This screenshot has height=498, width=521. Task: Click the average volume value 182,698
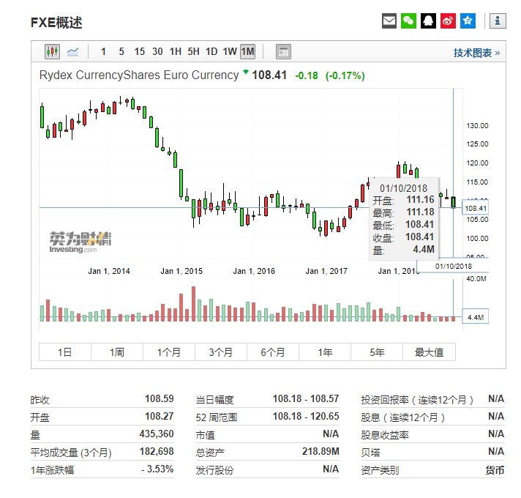tap(157, 451)
